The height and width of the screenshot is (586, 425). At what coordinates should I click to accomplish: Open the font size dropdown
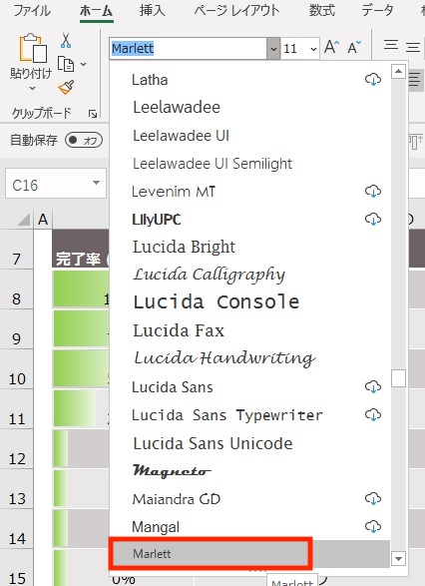tap(313, 49)
